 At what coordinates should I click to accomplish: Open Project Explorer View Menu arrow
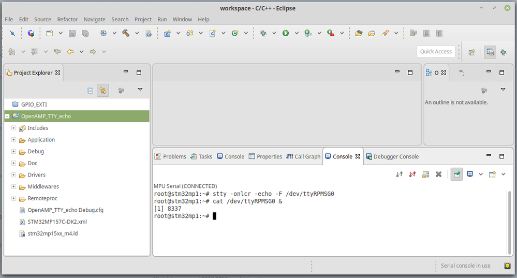pyautogui.click(x=140, y=90)
